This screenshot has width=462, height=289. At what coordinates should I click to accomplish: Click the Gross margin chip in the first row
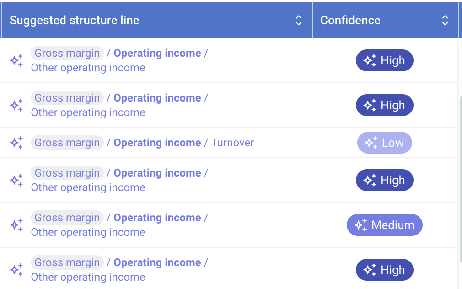(x=67, y=53)
